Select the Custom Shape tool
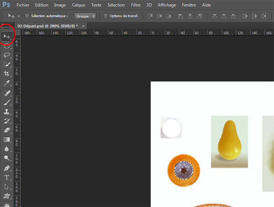Screen dimensions: 274x207 7,196
